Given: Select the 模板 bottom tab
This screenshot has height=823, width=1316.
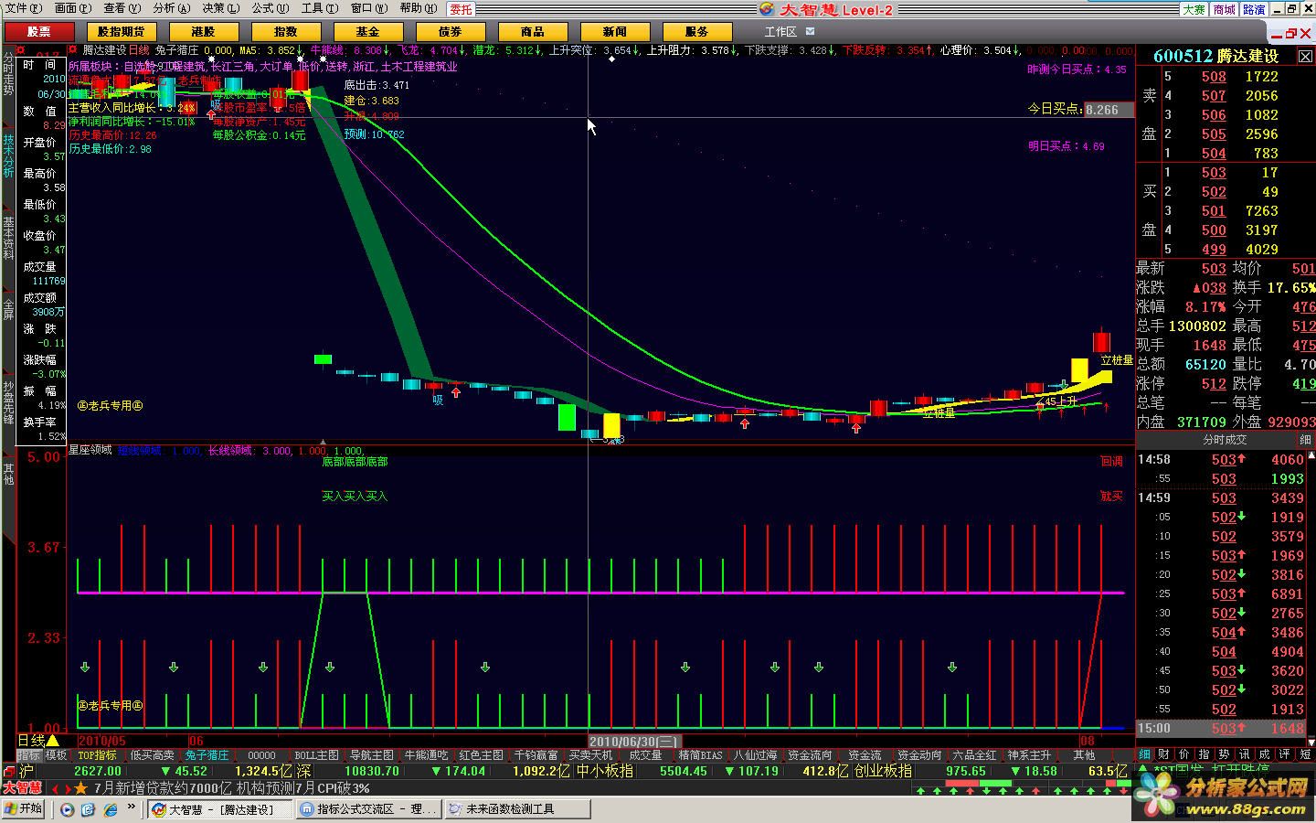Looking at the screenshot, I should 57,755.
